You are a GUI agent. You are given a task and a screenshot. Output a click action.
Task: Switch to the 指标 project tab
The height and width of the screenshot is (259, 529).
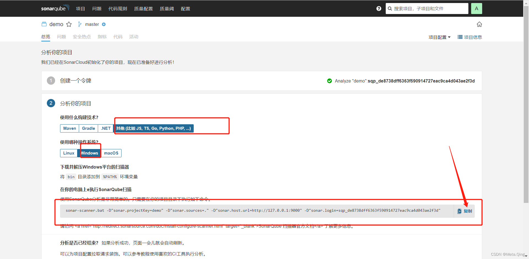[102, 37]
